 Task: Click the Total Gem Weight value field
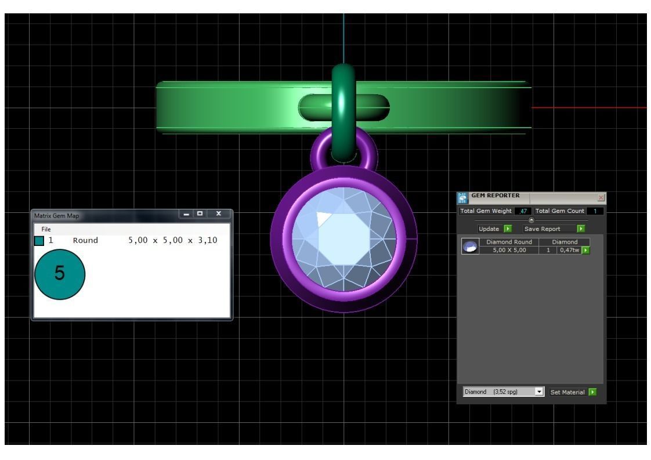(x=523, y=211)
